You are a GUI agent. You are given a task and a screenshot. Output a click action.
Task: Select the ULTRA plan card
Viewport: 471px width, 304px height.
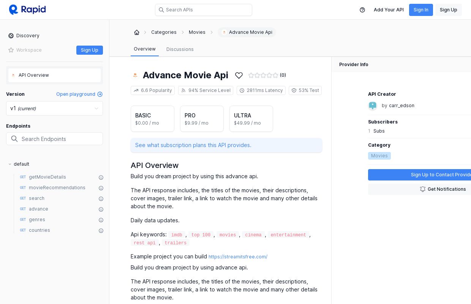251,119
